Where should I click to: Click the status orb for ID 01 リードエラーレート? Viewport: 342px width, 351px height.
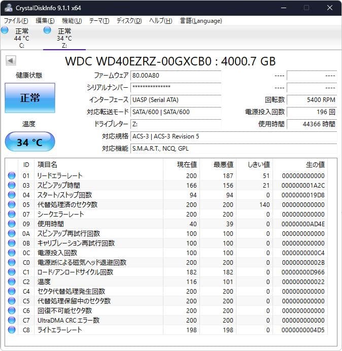[12, 175]
